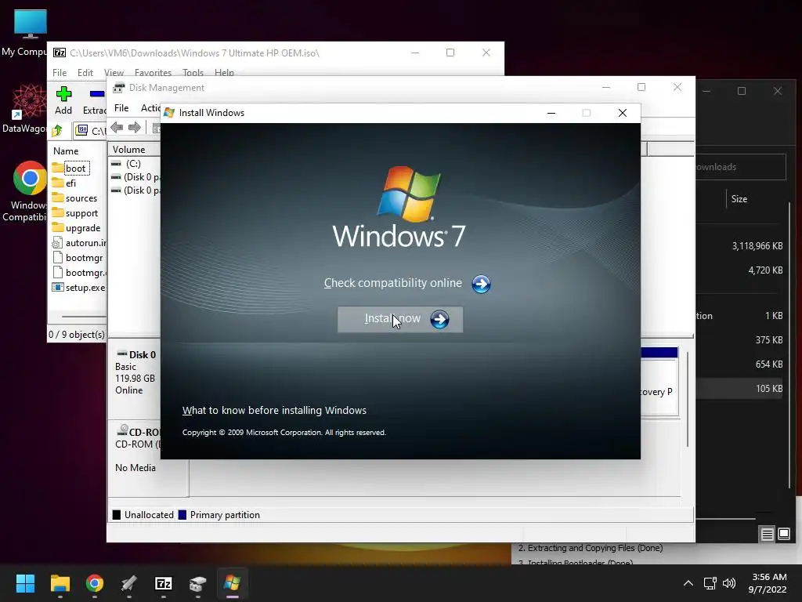The height and width of the screenshot is (602, 802).
Task: Select the autorun.inf file in 7-Zip
Action: pos(79,243)
